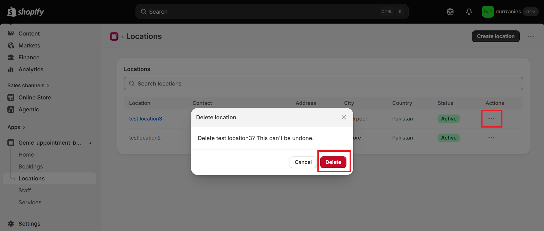Click Active status of testlocation2
The height and width of the screenshot is (231, 544).
(449, 138)
